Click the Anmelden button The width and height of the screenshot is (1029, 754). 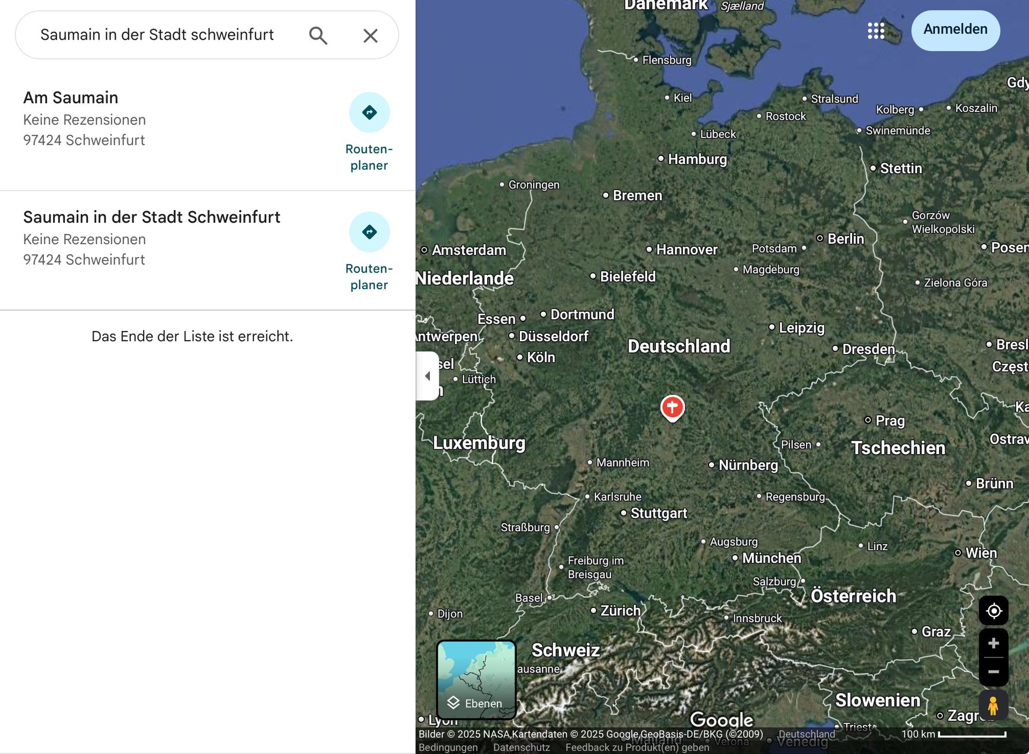pyautogui.click(x=955, y=30)
